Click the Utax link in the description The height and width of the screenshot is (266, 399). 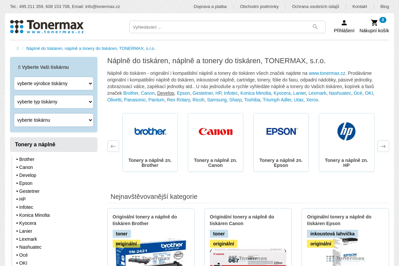click(299, 100)
